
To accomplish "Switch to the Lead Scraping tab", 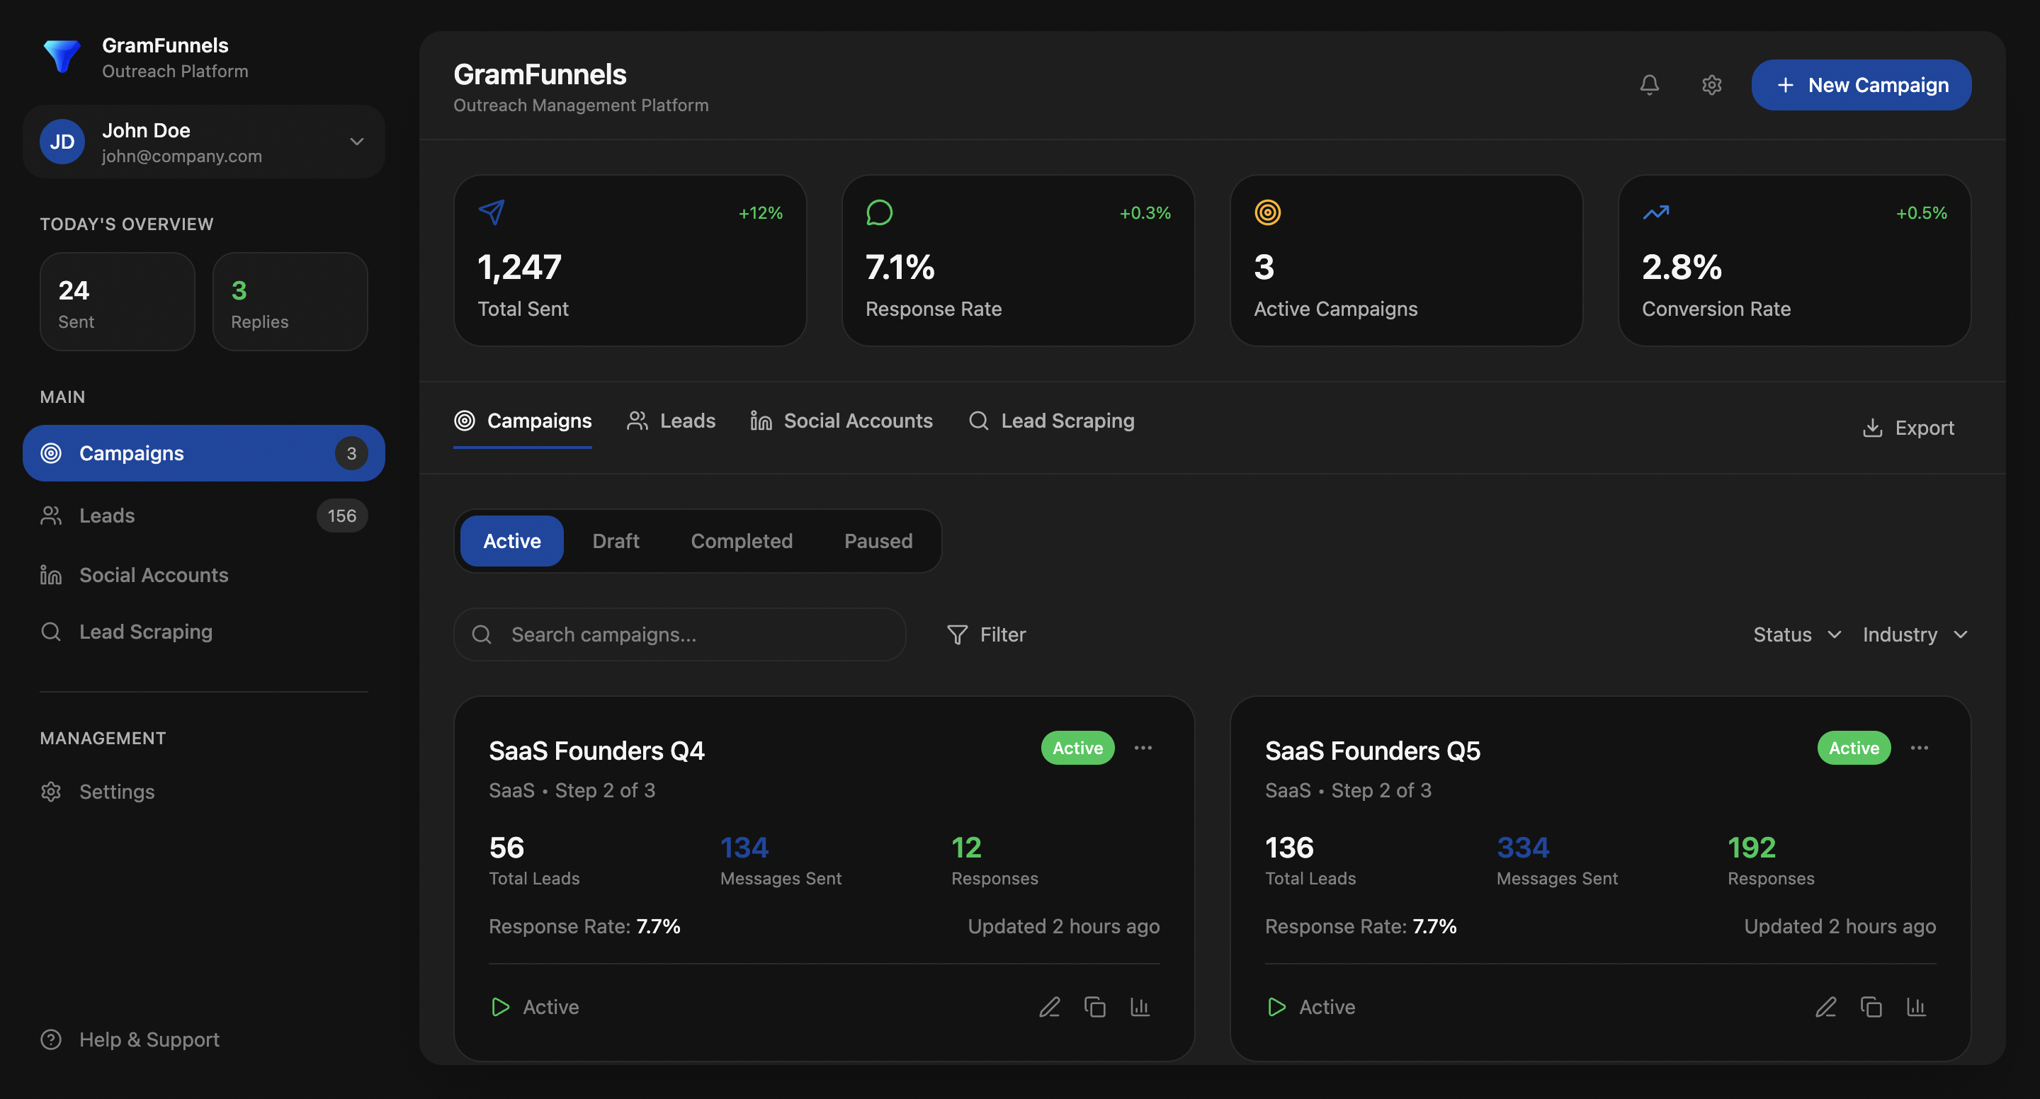I will tap(1052, 421).
